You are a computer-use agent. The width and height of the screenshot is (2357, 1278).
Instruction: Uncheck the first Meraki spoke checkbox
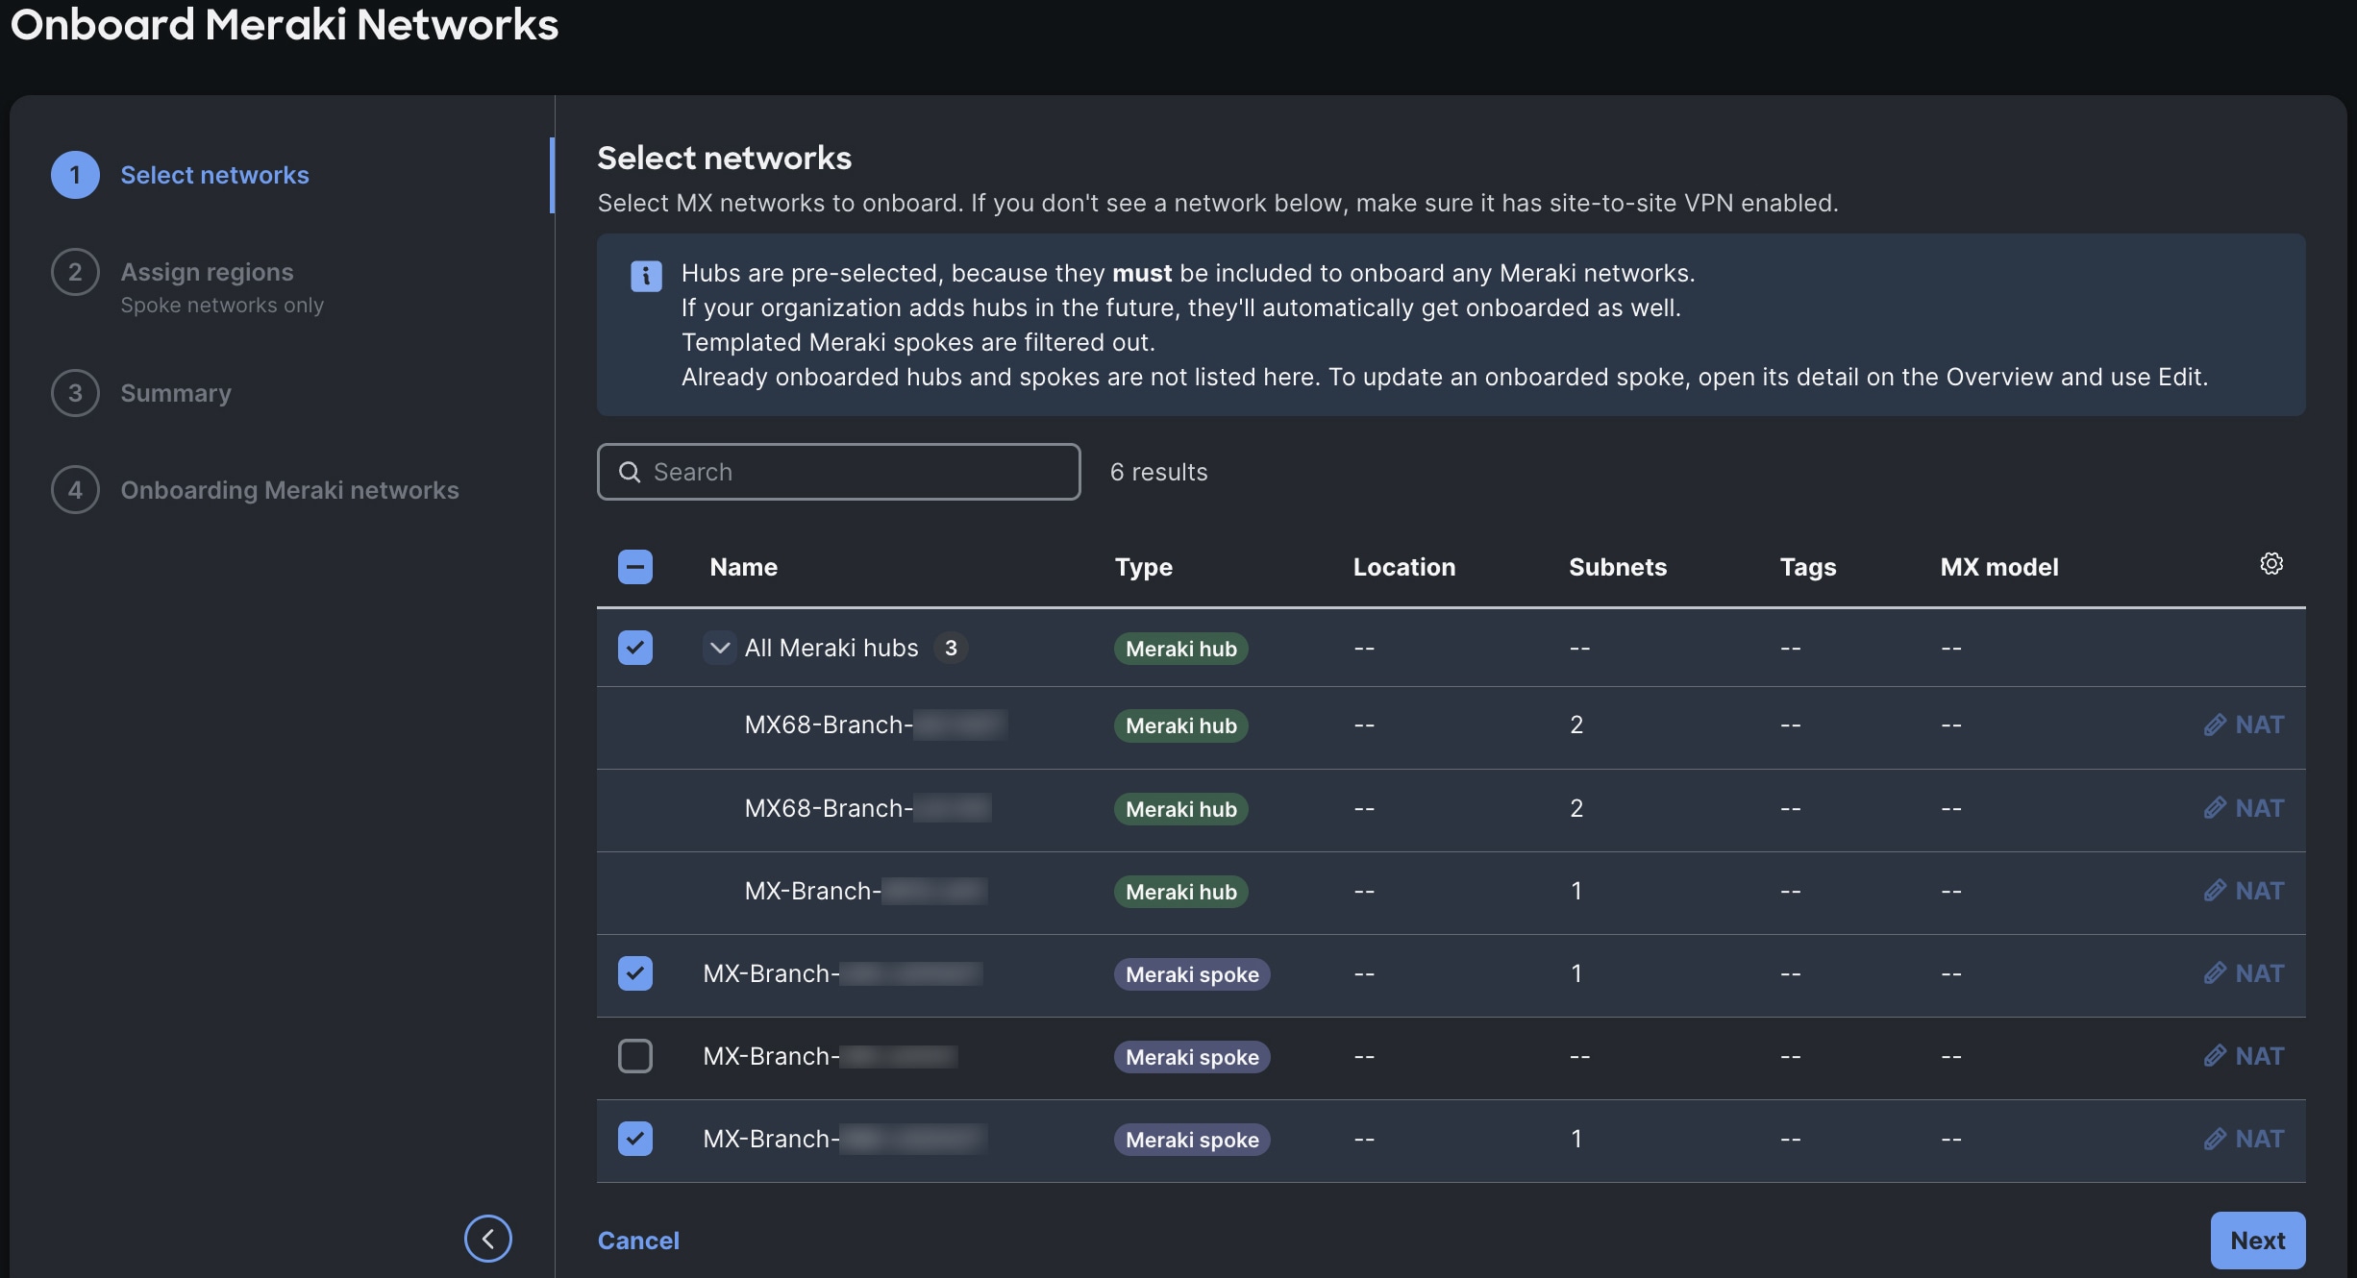pyautogui.click(x=635, y=973)
